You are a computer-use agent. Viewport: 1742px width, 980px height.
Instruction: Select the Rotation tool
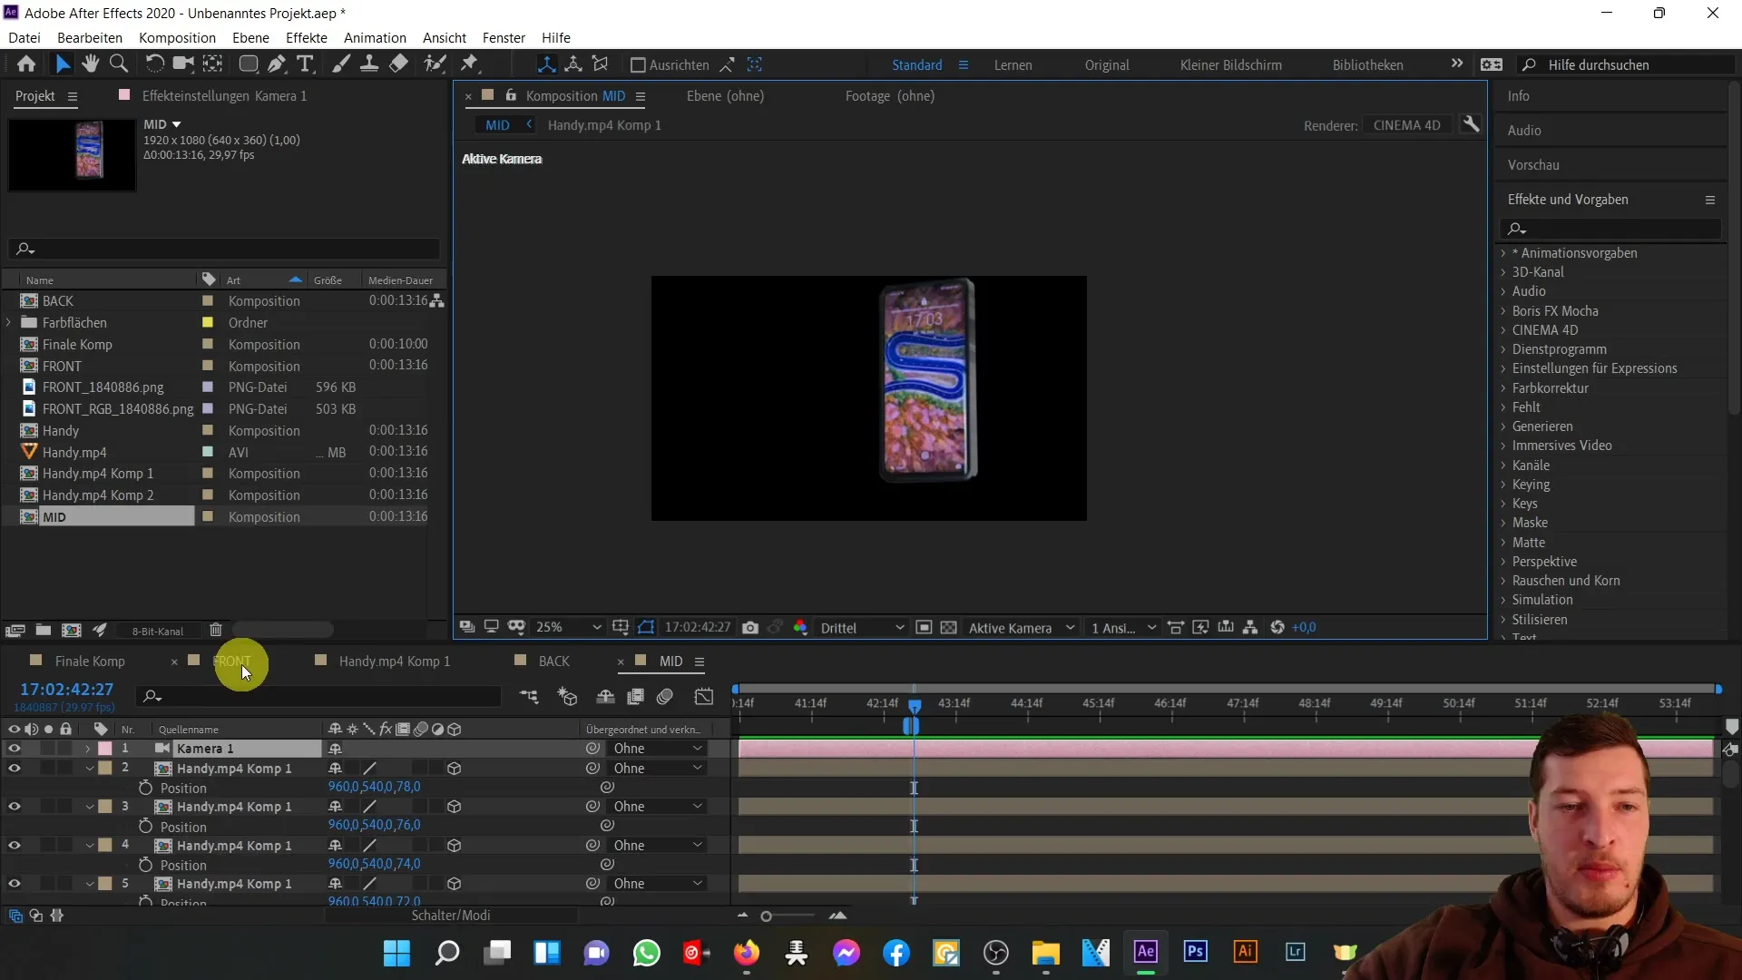coord(155,64)
